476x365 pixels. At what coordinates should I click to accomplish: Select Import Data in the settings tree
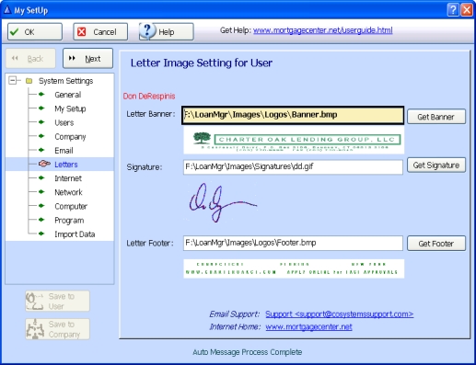pos(75,234)
